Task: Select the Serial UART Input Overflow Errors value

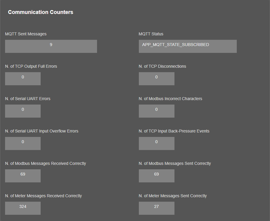Action: (23, 143)
